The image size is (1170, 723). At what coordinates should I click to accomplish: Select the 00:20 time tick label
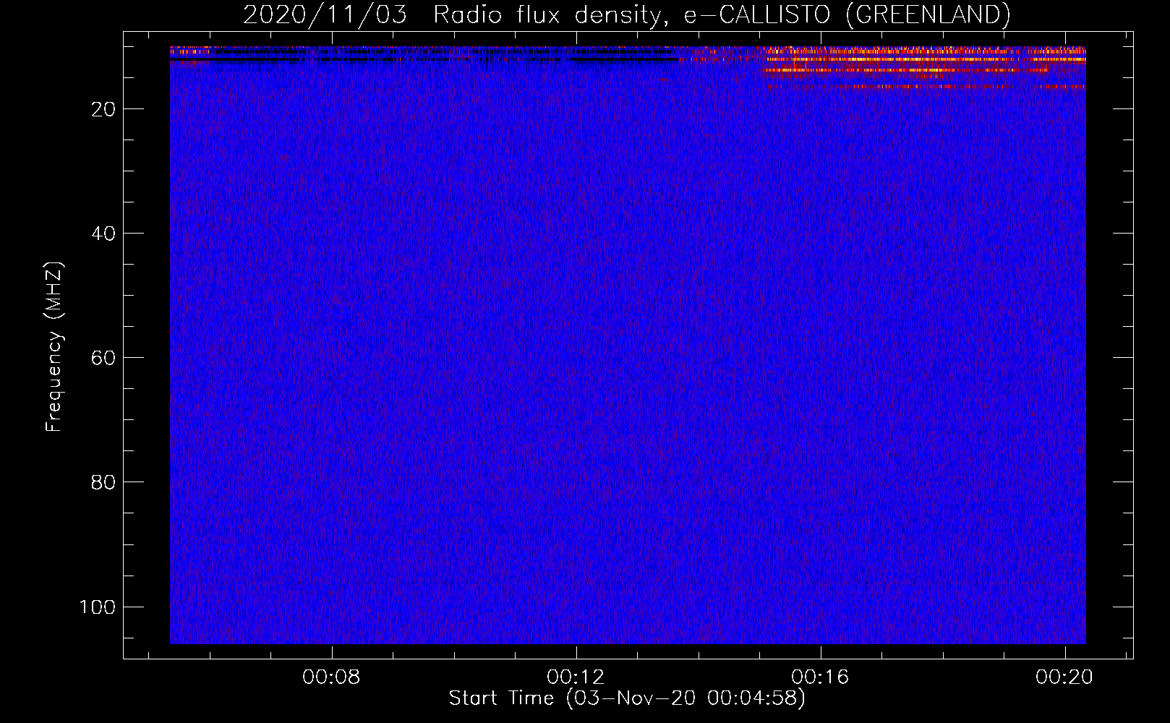point(1064,677)
